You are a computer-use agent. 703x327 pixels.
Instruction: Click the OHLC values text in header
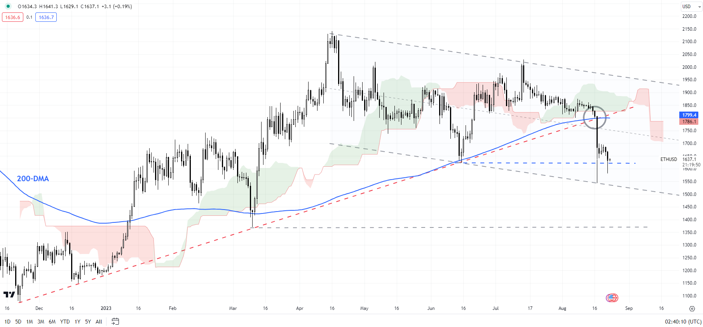coord(75,6)
